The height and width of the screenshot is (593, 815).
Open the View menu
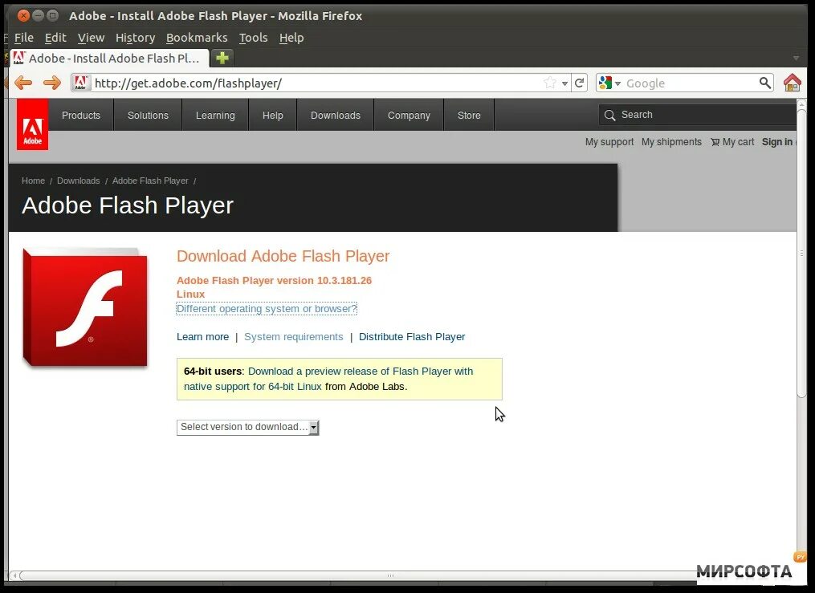click(91, 38)
